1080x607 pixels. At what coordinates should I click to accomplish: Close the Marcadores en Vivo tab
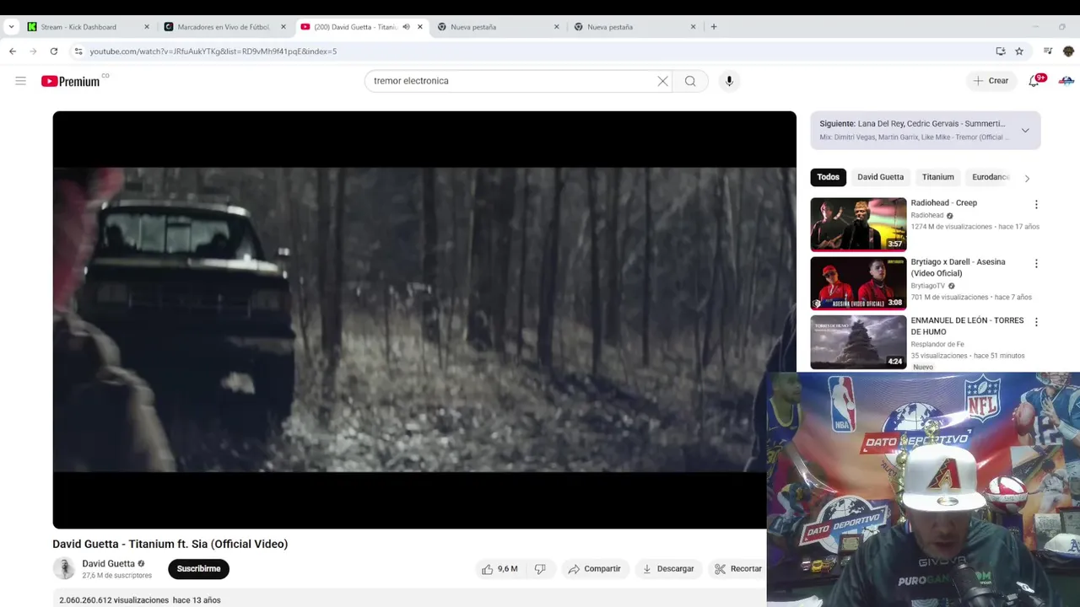[x=283, y=27]
